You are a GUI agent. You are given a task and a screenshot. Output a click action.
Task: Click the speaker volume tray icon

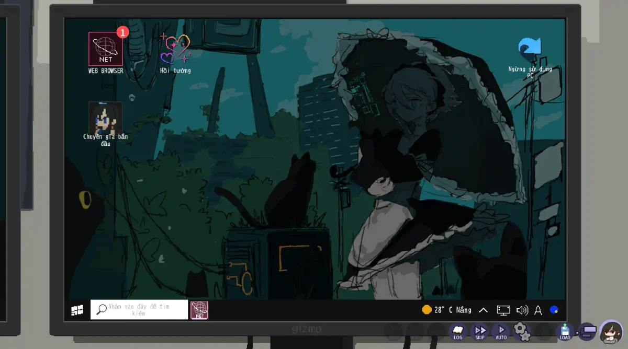tap(522, 310)
